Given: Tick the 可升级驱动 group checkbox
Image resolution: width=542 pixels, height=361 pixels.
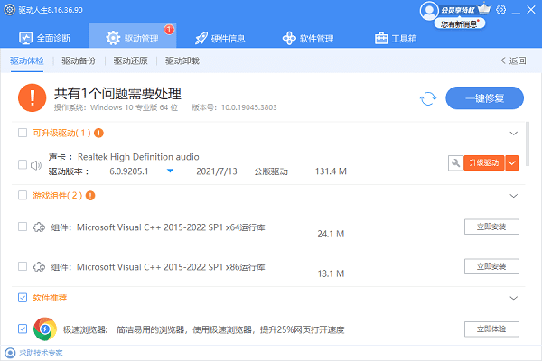Looking at the screenshot, I should click(x=23, y=133).
